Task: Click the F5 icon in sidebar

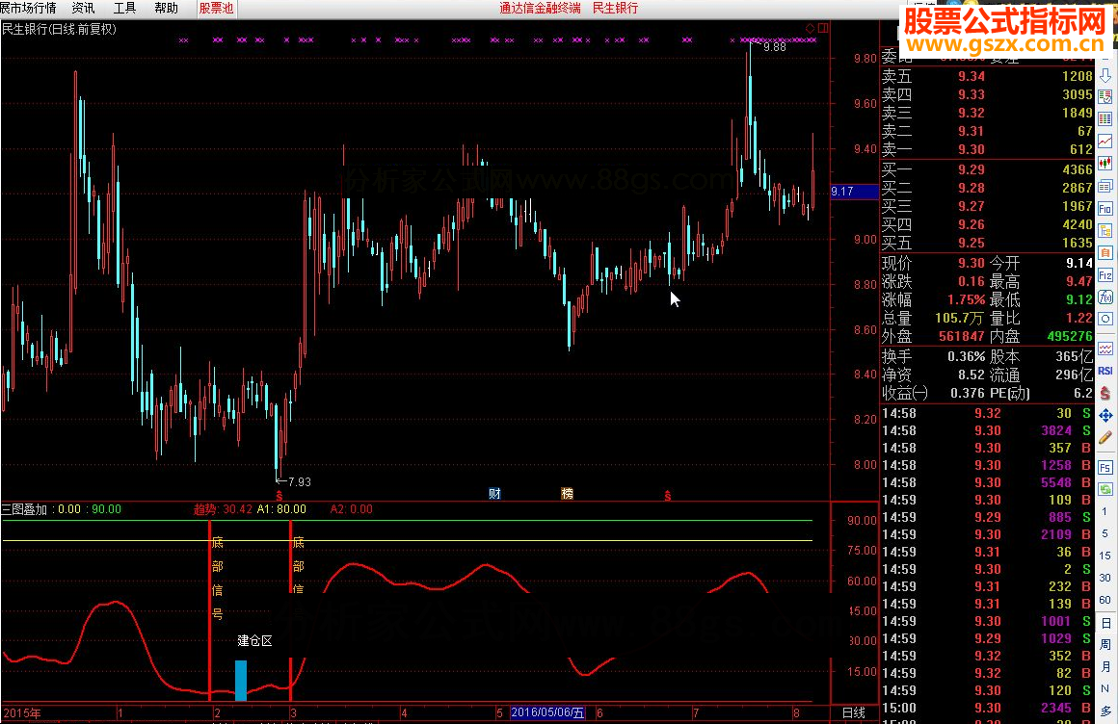Action: (x=1105, y=468)
